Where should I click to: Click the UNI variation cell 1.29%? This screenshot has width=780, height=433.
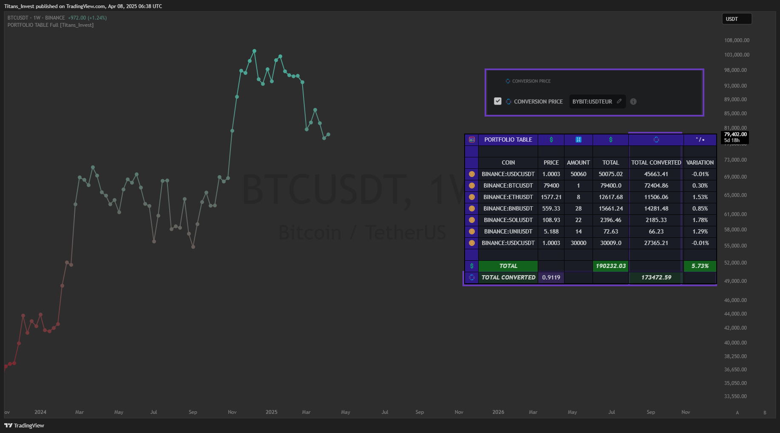click(x=700, y=231)
